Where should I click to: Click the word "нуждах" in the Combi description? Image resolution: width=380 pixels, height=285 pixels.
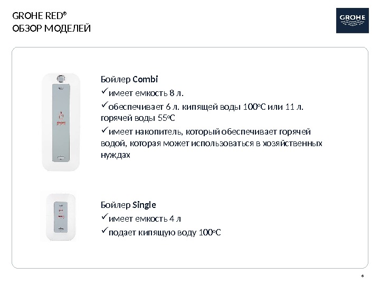tap(115, 156)
